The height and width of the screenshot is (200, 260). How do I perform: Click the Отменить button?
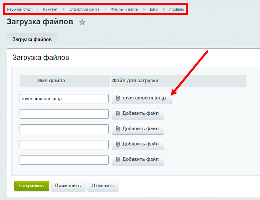pos(103,186)
